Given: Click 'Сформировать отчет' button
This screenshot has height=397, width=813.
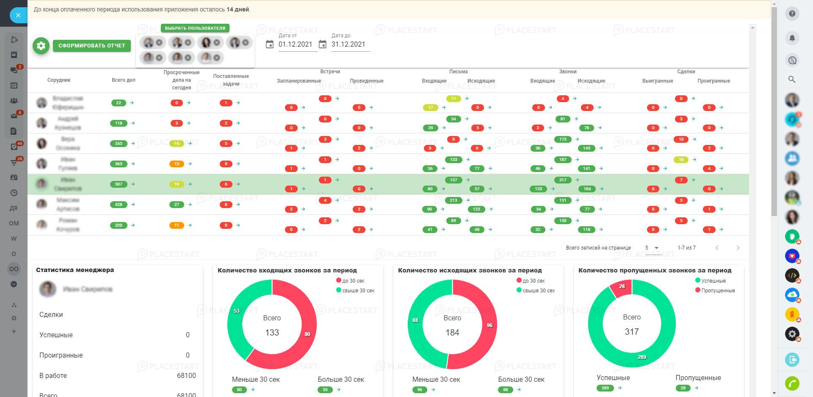Looking at the screenshot, I should click(x=92, y=46).
